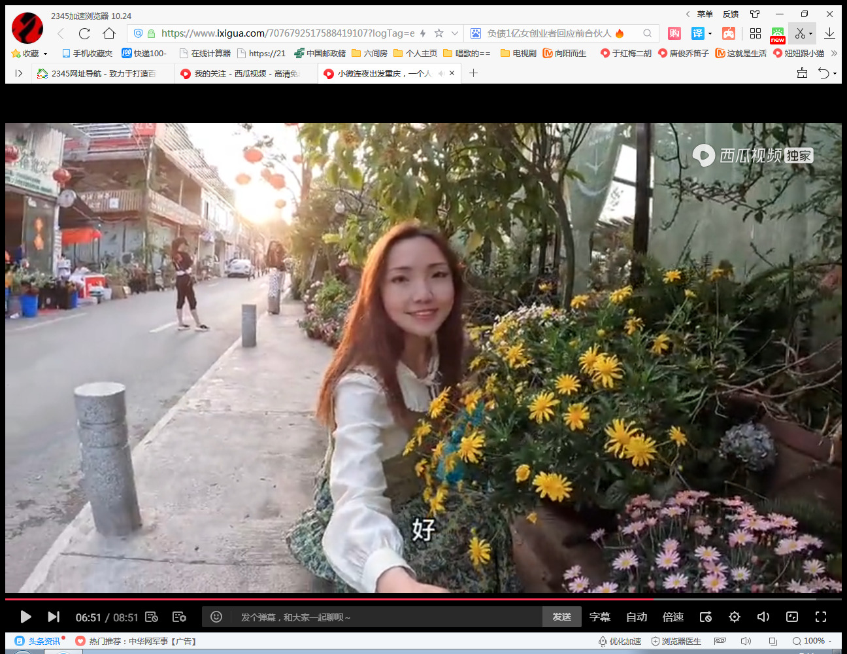847x654 pixels.
Task: Open the 反馈 feedback menu
Action: [731, 14]
